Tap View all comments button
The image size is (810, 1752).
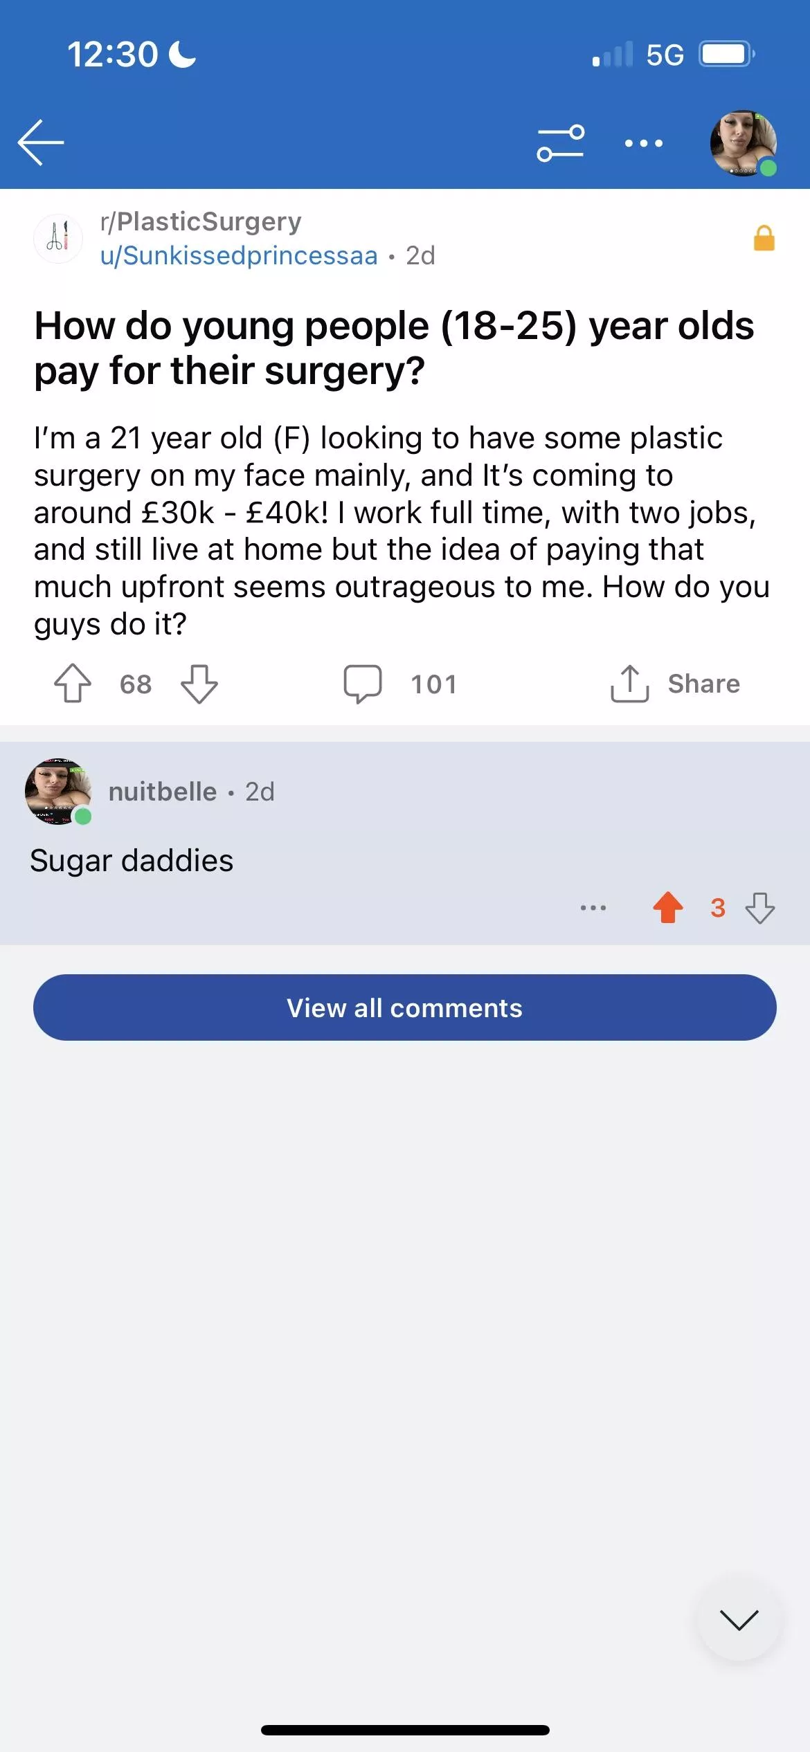pyautogui.click(x=405, y=1007)
